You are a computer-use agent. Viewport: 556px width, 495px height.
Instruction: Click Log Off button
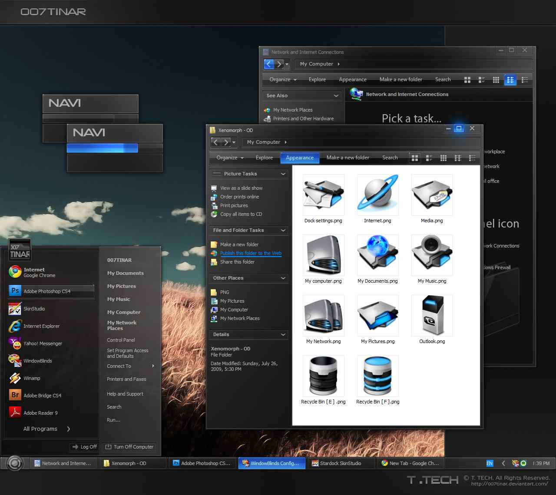(83, 447)
